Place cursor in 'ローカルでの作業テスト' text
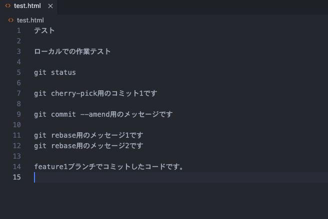The height and width of the screenshot is (219, 328). (72, 51)
